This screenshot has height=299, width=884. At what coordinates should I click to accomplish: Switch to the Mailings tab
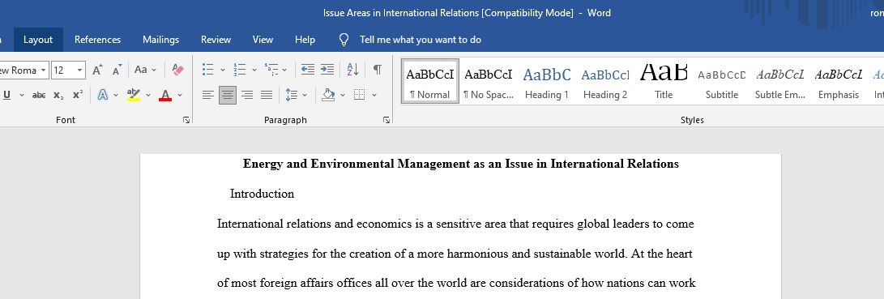(160, 40)
